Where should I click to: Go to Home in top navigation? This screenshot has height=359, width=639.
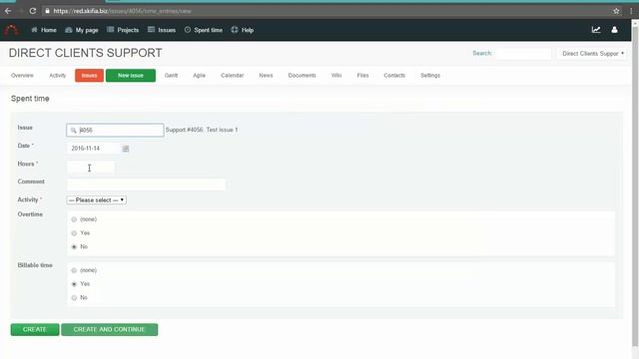(44, 30)
